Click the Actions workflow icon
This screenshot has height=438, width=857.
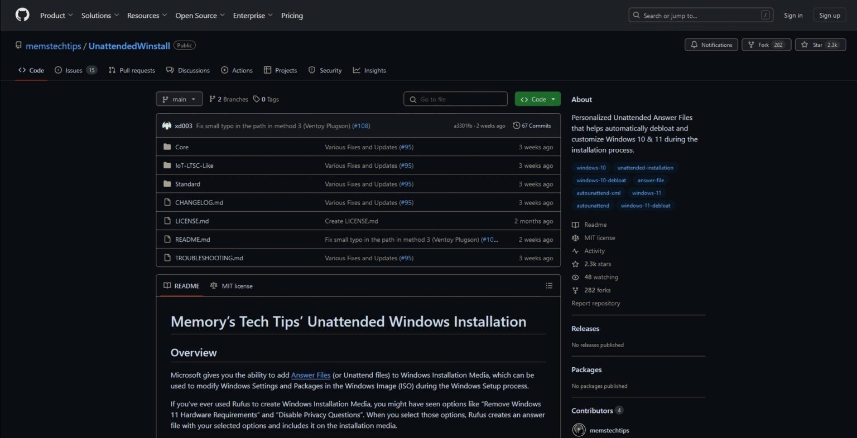click(x=226, y=70)
